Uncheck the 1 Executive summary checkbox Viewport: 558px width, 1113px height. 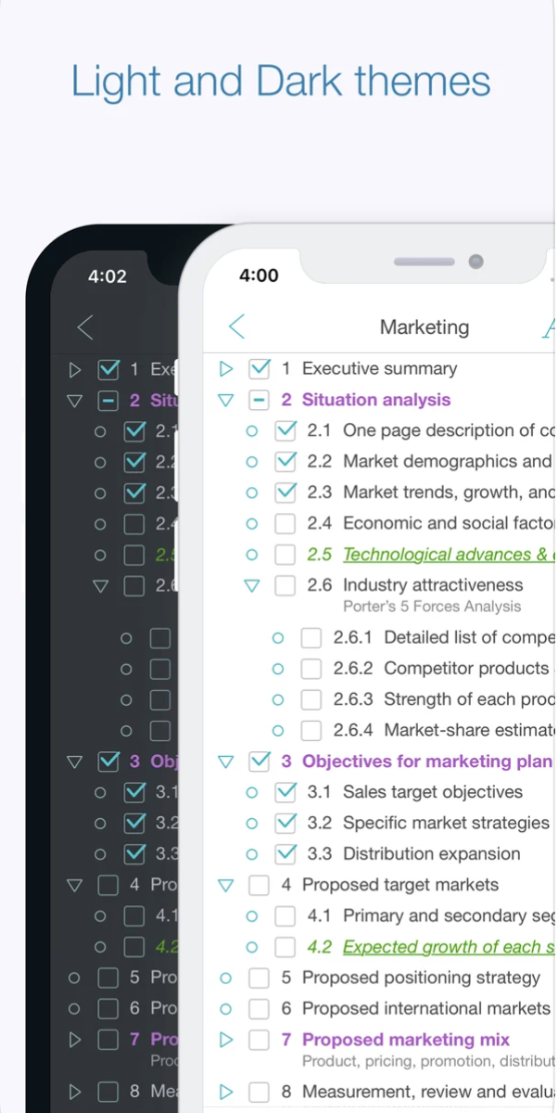(260, 369)
